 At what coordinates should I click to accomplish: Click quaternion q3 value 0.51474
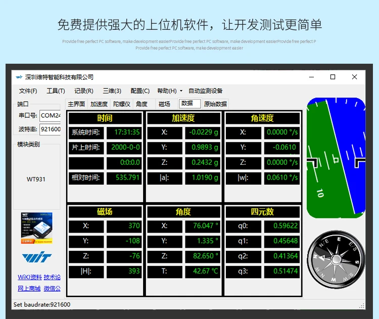pos(282,271)
